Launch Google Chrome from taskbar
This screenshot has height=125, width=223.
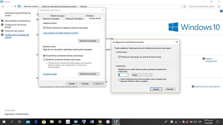click(x=100, y=122)
